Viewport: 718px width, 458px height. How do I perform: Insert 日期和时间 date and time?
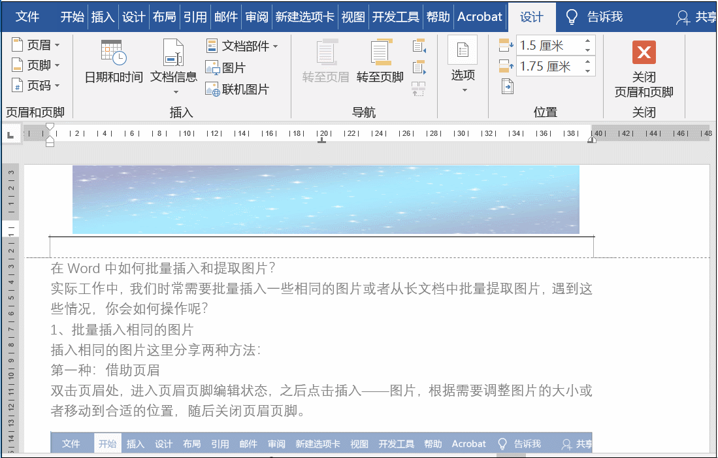point(114,61)
